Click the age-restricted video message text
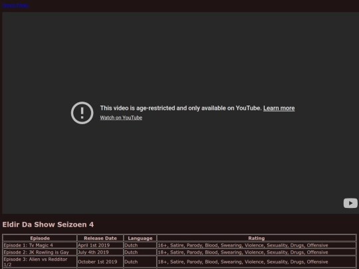Screen dimensions: 359x269 [x=181, y=108]
